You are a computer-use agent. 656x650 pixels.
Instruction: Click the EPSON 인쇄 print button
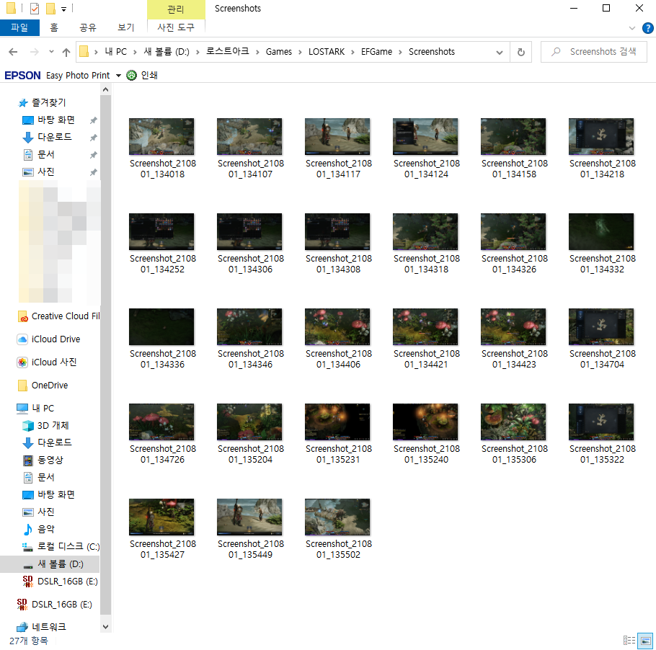tap(142, 75)
